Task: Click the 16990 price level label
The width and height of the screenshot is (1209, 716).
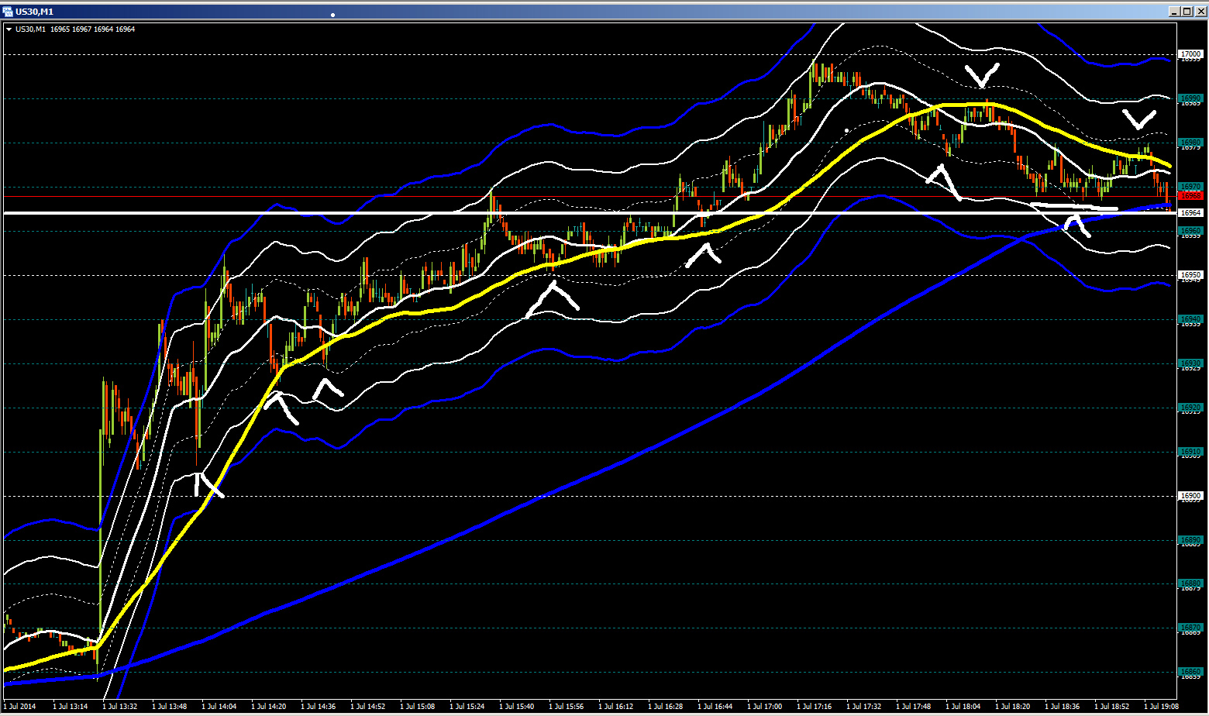Action: 1190,98
